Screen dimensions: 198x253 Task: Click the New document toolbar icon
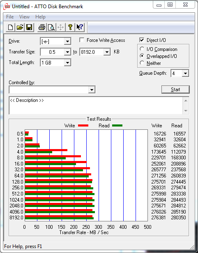point(11,27)
